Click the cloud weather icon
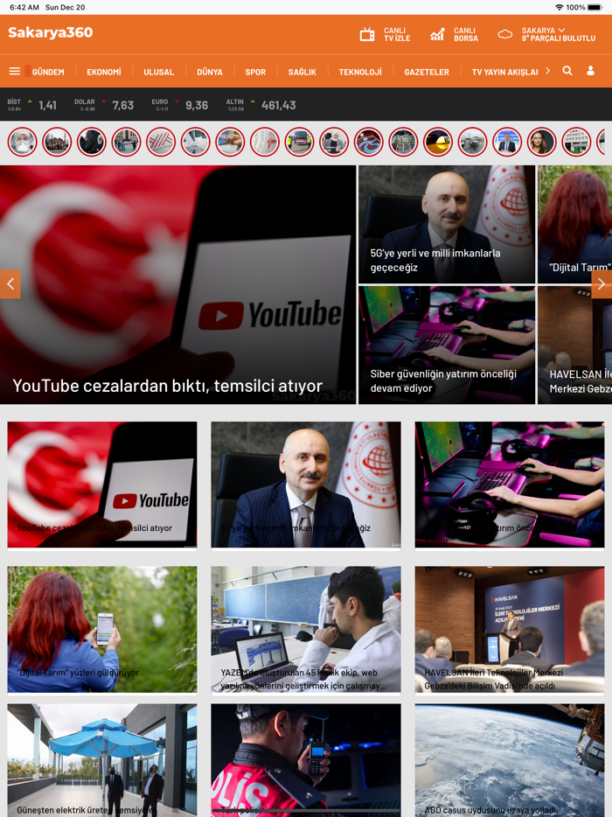Viewport: 612px width, 817px height. 504,34
